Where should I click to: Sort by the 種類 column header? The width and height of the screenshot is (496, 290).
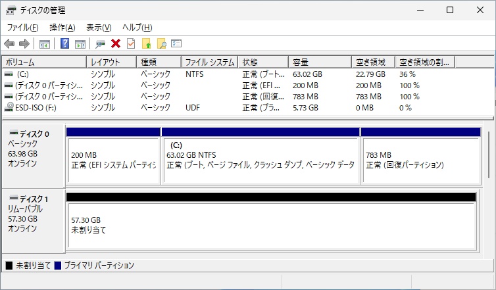click(159, 62)
